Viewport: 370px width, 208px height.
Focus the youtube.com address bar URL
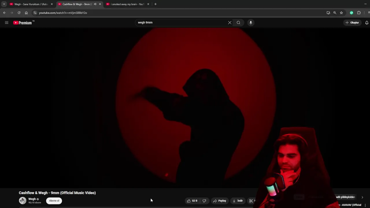point(63,13)
